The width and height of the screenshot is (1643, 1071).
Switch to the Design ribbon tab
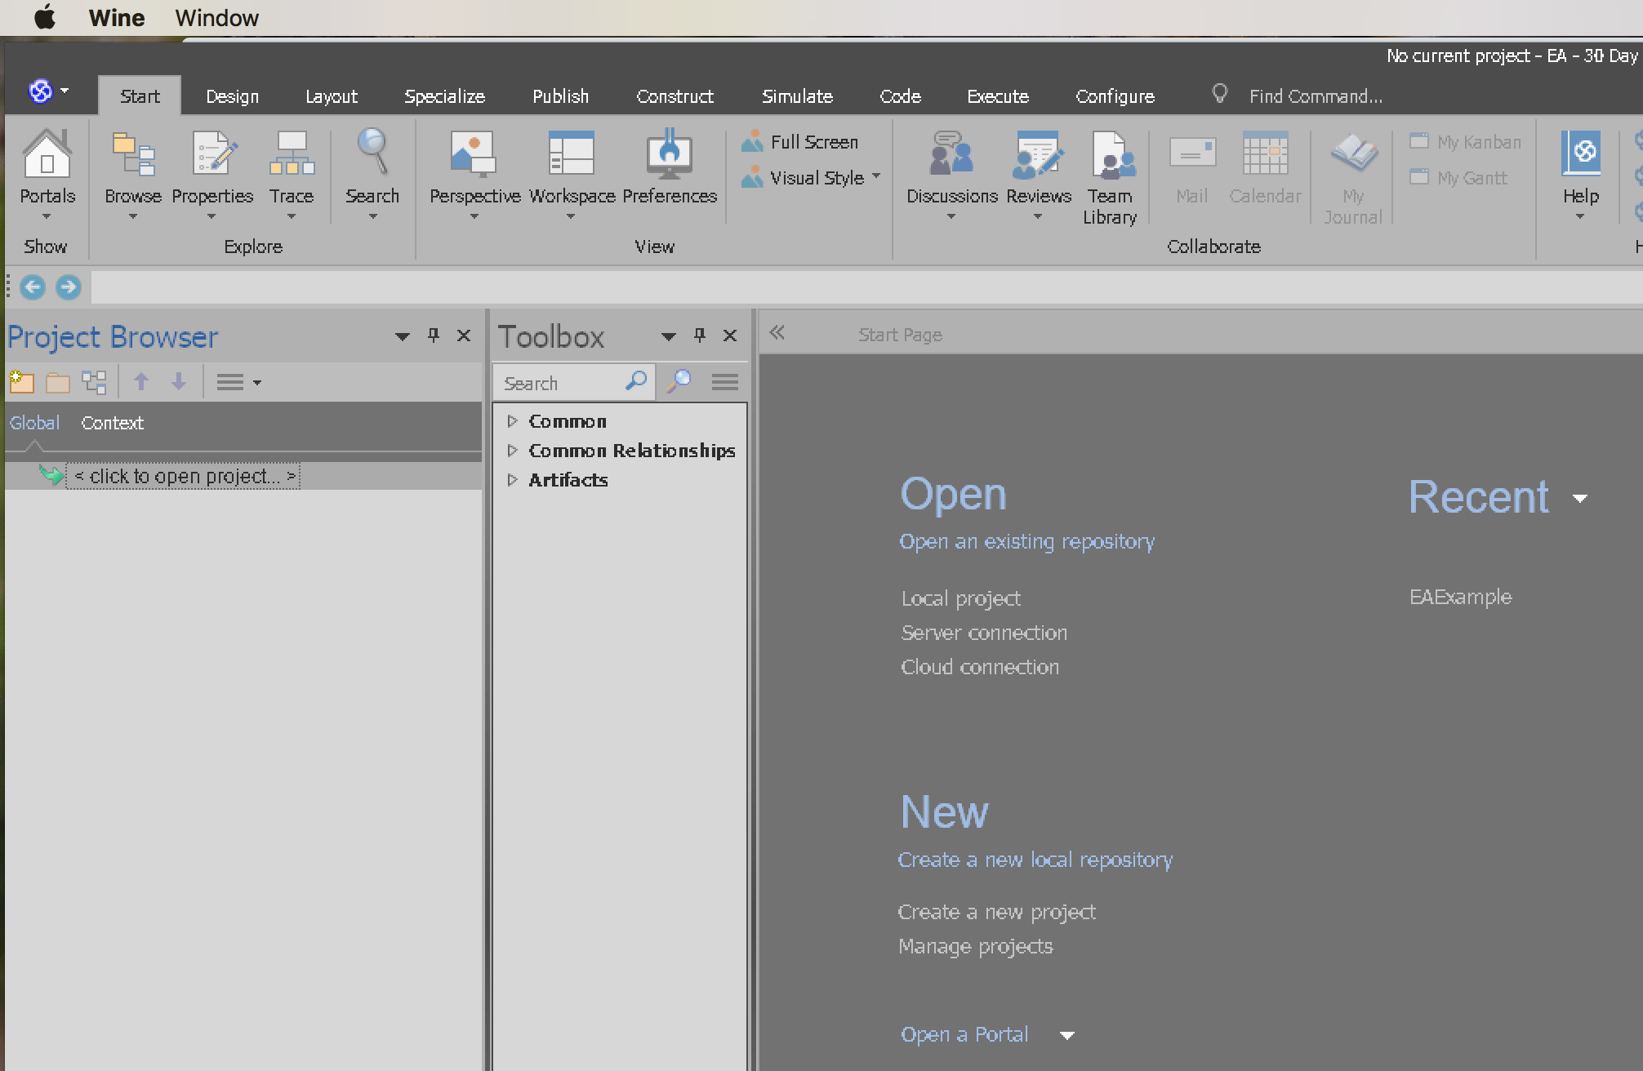[x=232, y=96]
